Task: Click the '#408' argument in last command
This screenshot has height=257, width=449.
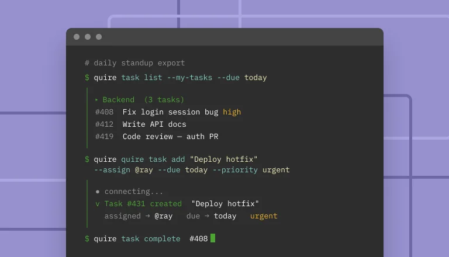Action: pos(198,239)
